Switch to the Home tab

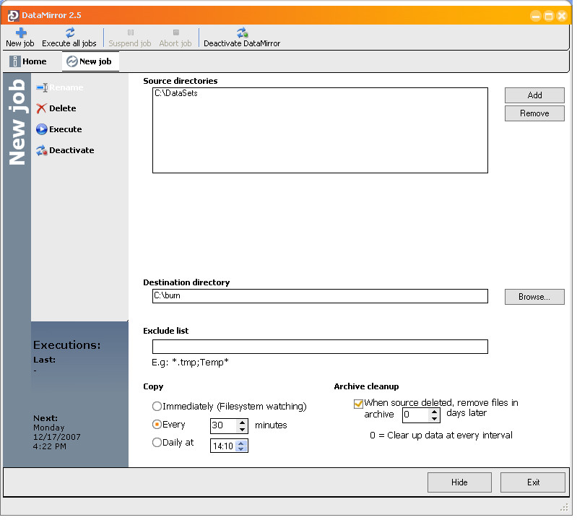tap(28, 62)
